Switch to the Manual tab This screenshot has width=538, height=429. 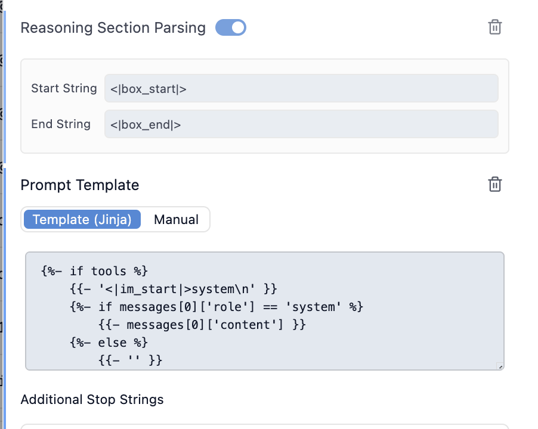click(x=176, y=219)
